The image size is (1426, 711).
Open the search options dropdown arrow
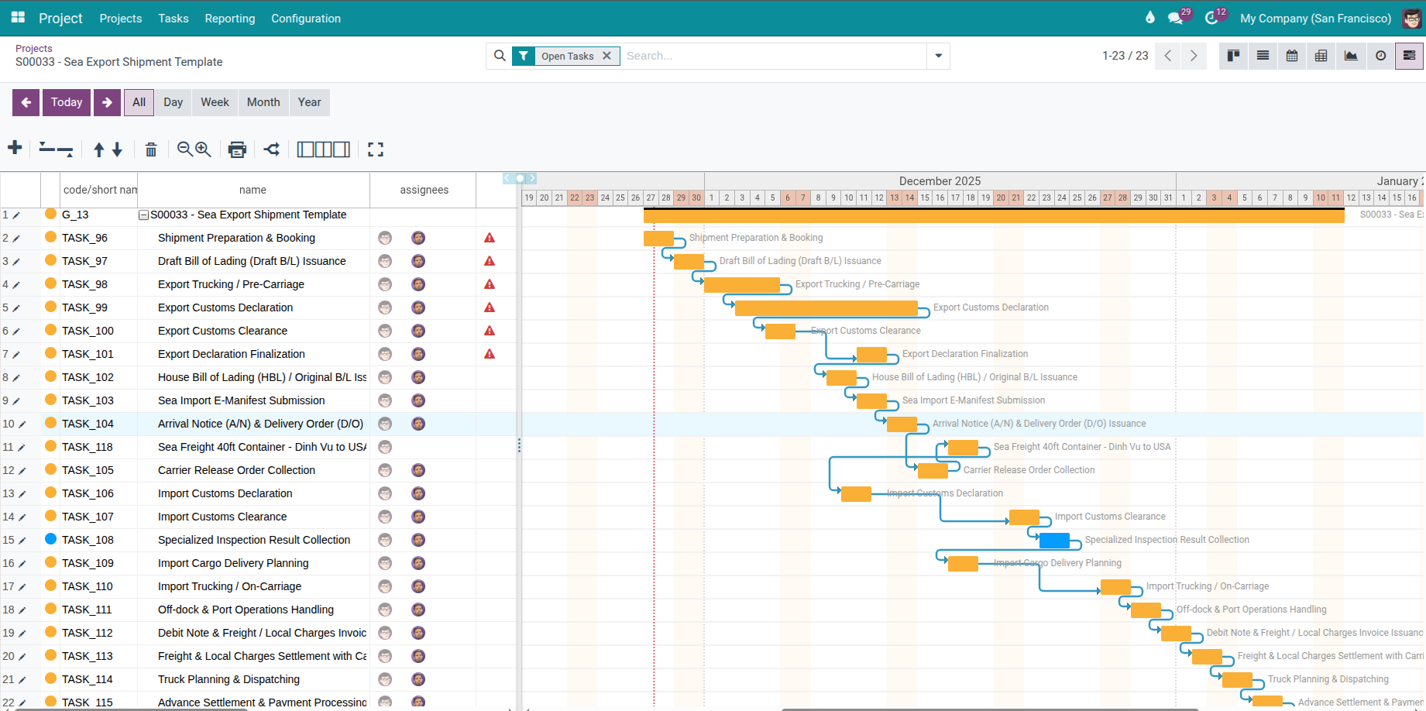tap(938, 56)
